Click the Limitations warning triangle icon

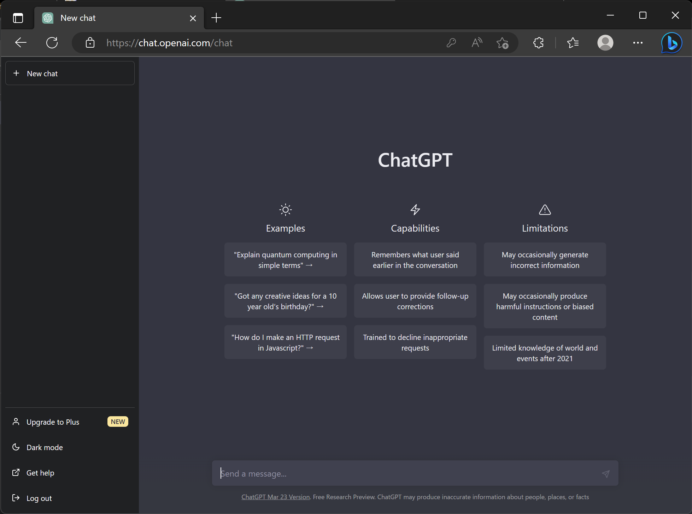pos(545,210)
